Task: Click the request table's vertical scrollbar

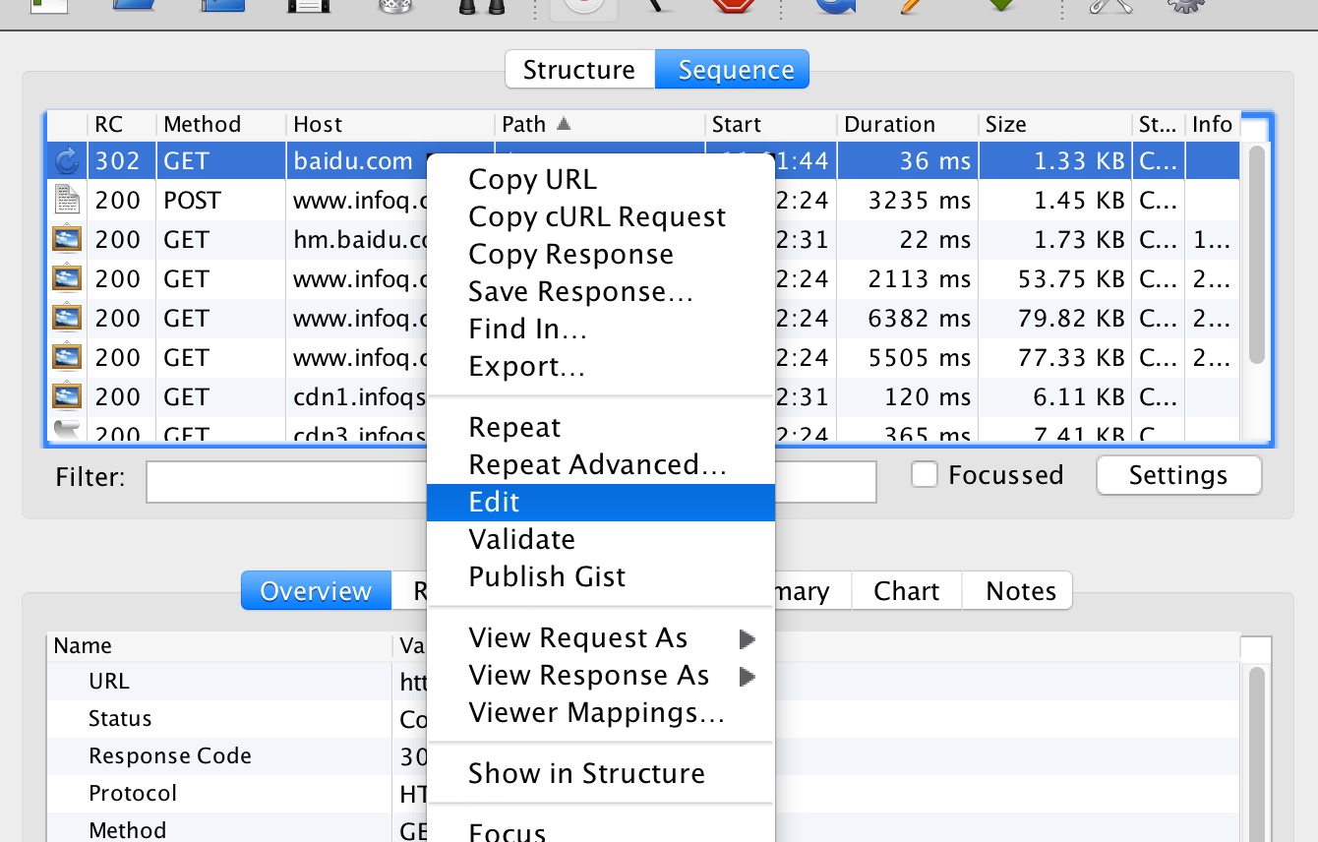Action: 1256,256
